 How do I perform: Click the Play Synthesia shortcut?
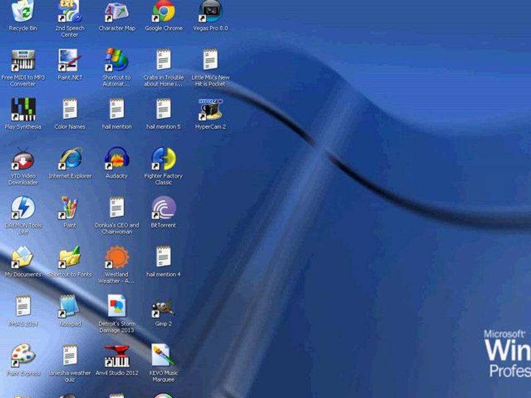coord(23,109)
